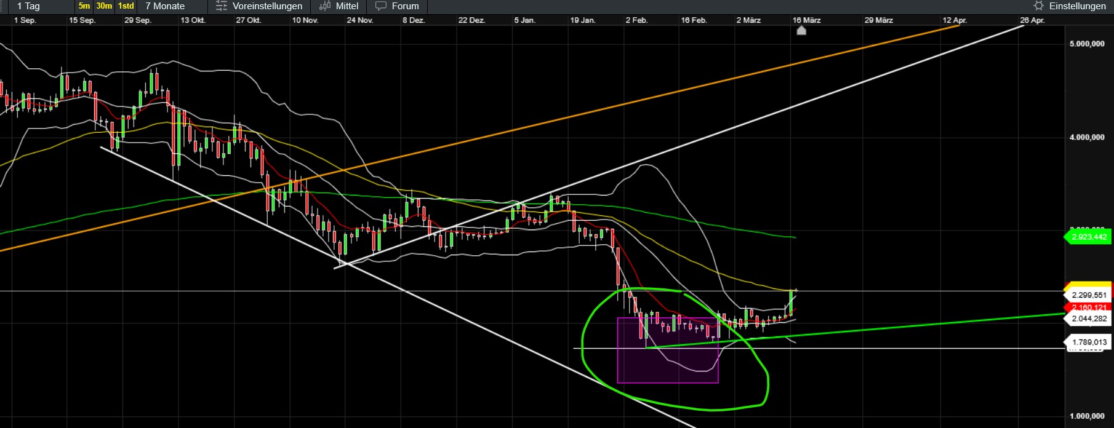1114x428 pixels.
Task: Switch to the 30m timeframe
Action: [x=104, y=6]
